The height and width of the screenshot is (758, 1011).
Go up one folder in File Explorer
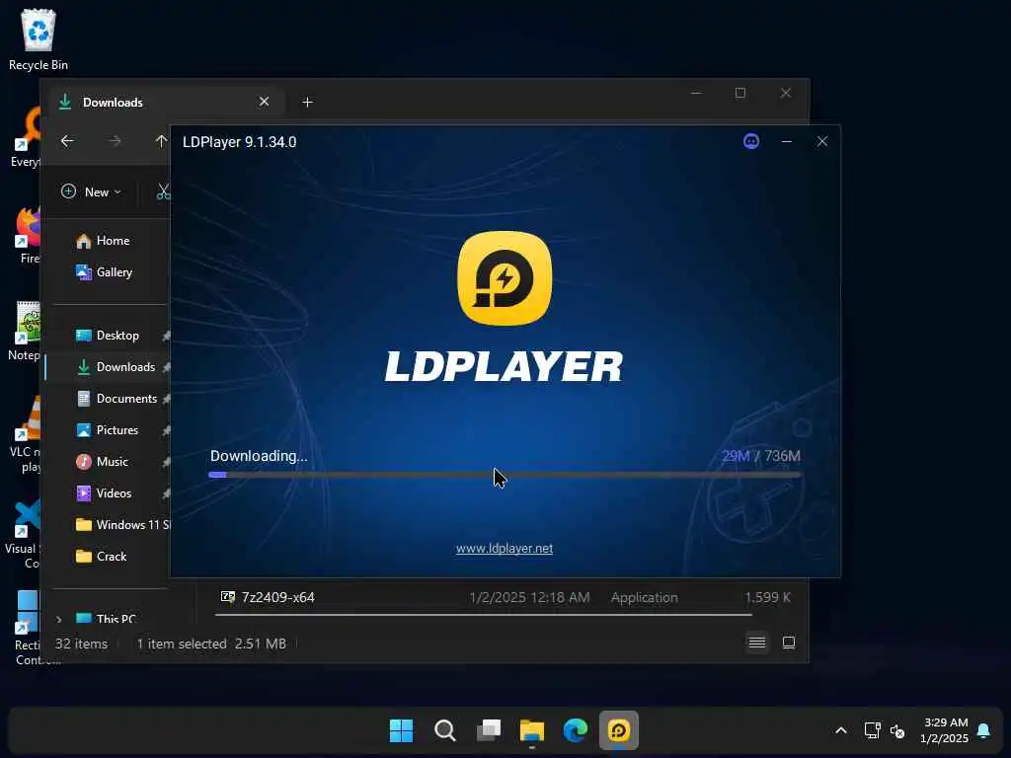tap(161, 140)
